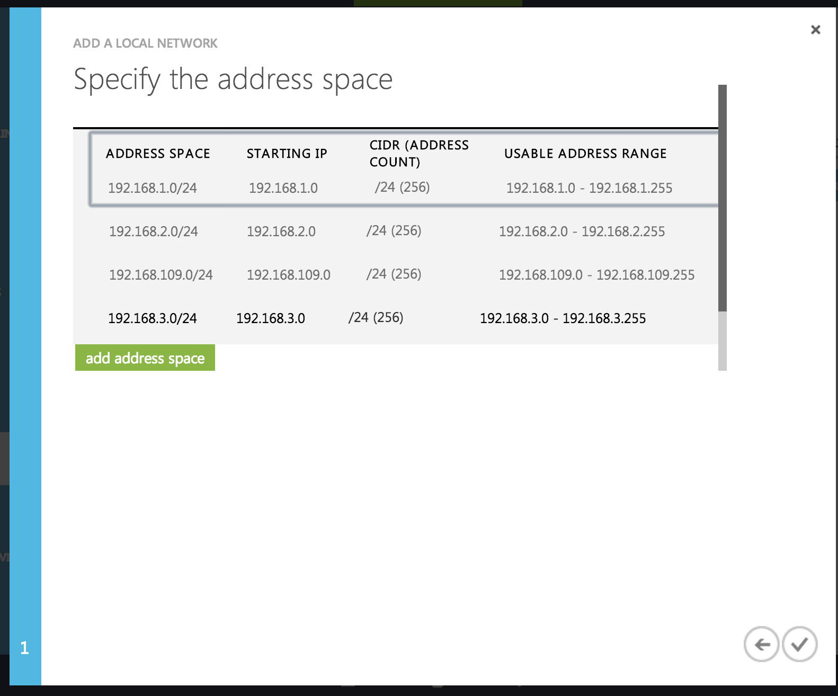This screenshot has width=838, height=696.
Task: Click the 192.168.109.0 - 192.168.109.255 usable range
Action: pyautogui.click(x=596, y=275)
